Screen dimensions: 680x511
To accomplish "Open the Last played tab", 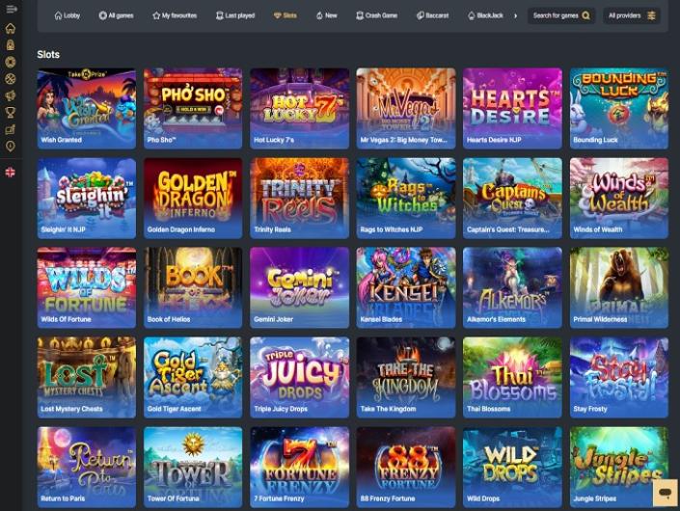I will click(235, 15).
